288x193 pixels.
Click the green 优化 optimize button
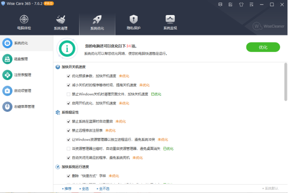pyautogui.click(x=263, y=47)
